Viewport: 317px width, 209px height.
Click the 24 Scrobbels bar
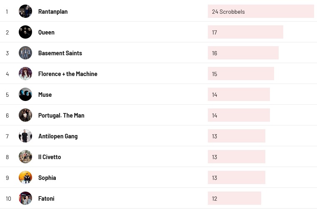pyautogui.click(x=261, y=12)
